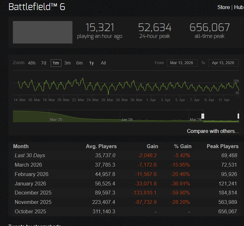Select the 3m zoom range
Image resolution: width=244 pixels, height=226 pixels.
[x=68, y=63]
